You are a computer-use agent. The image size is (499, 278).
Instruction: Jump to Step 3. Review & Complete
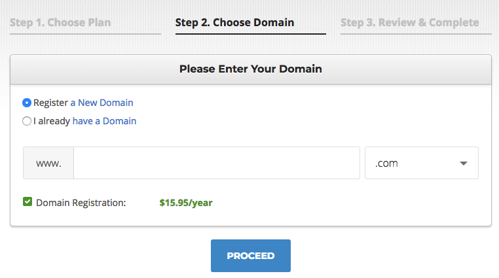coord(409,22)
